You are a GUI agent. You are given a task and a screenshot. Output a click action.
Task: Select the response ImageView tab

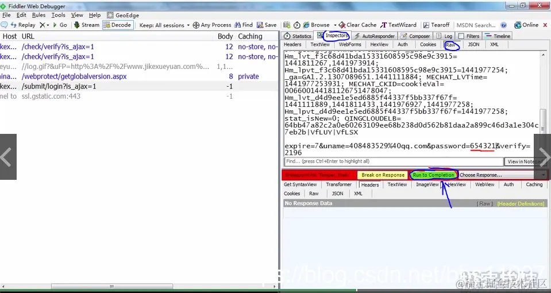click(427, 184)
